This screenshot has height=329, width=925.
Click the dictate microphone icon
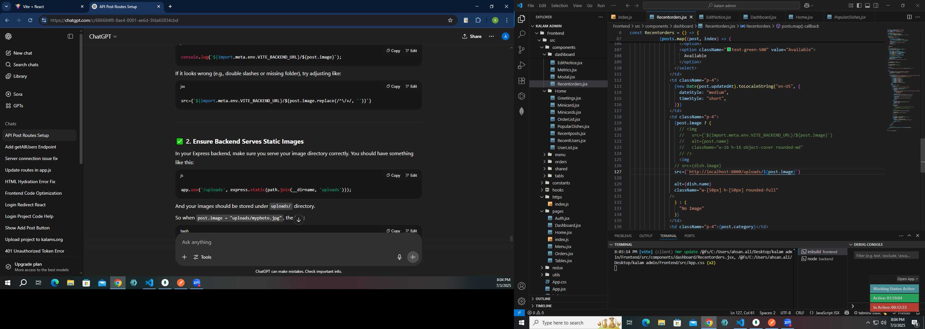tap(399, 257)
